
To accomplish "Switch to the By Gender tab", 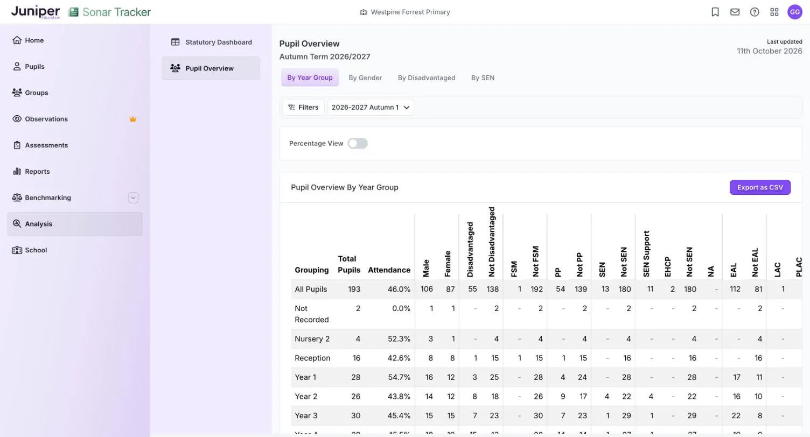I will [365, 77].
